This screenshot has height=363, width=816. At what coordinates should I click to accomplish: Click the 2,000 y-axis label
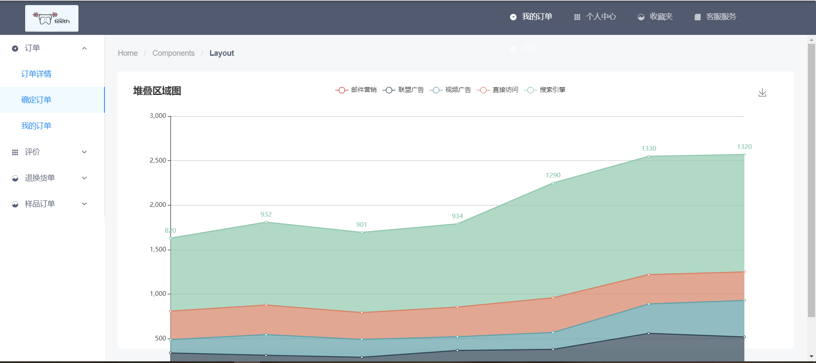pos(158,205)
